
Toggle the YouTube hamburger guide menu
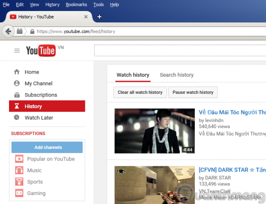(x=17, y=51)
